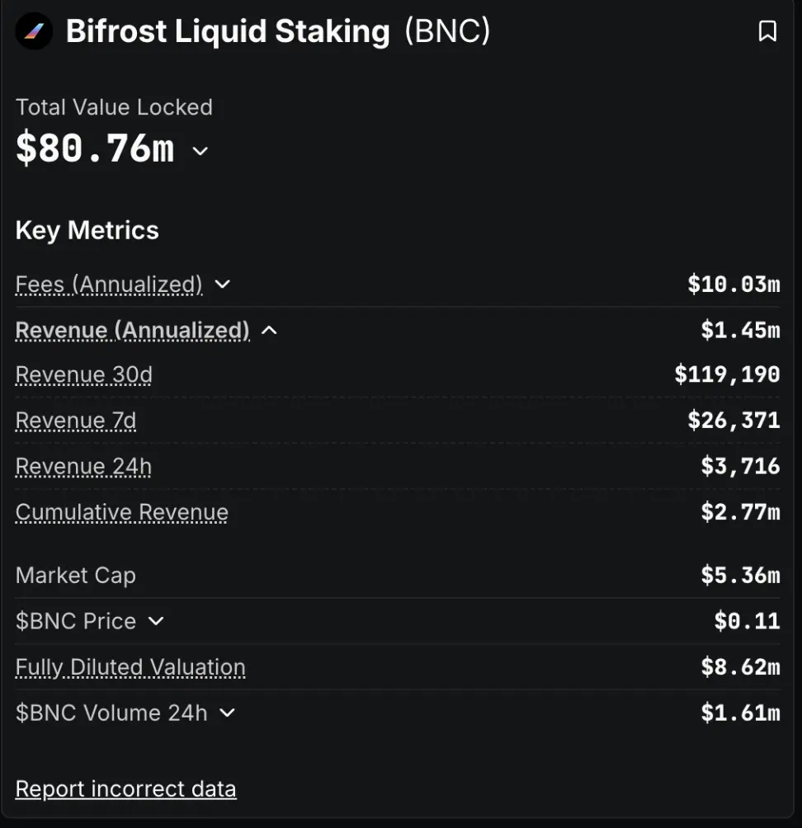Click the Market Cap label

76,575
